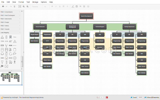
Task: Toggle italic text formatting
Action: click(x=56, y=6)
